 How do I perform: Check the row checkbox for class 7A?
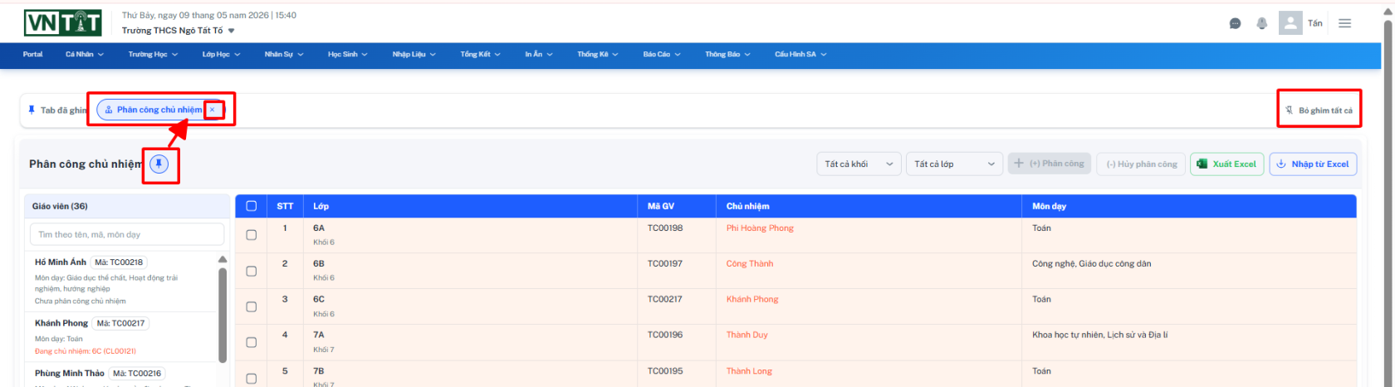(252, 342)
